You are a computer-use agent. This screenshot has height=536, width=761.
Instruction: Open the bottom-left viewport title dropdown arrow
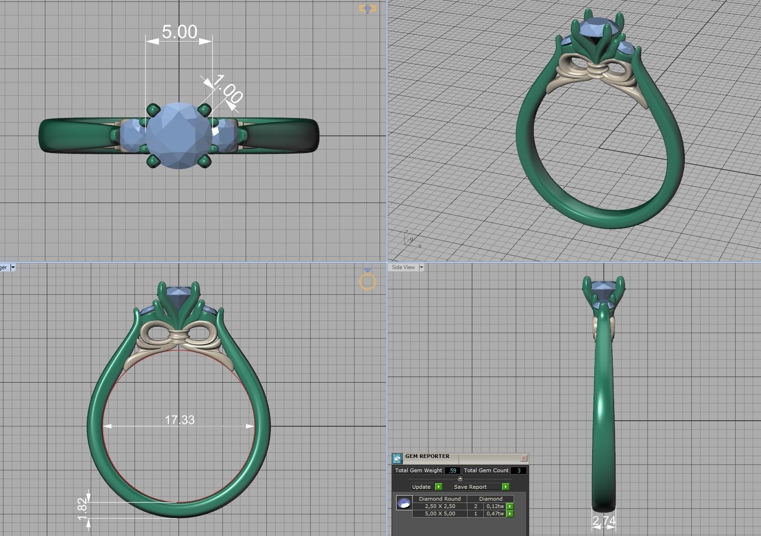pos(13,267)
